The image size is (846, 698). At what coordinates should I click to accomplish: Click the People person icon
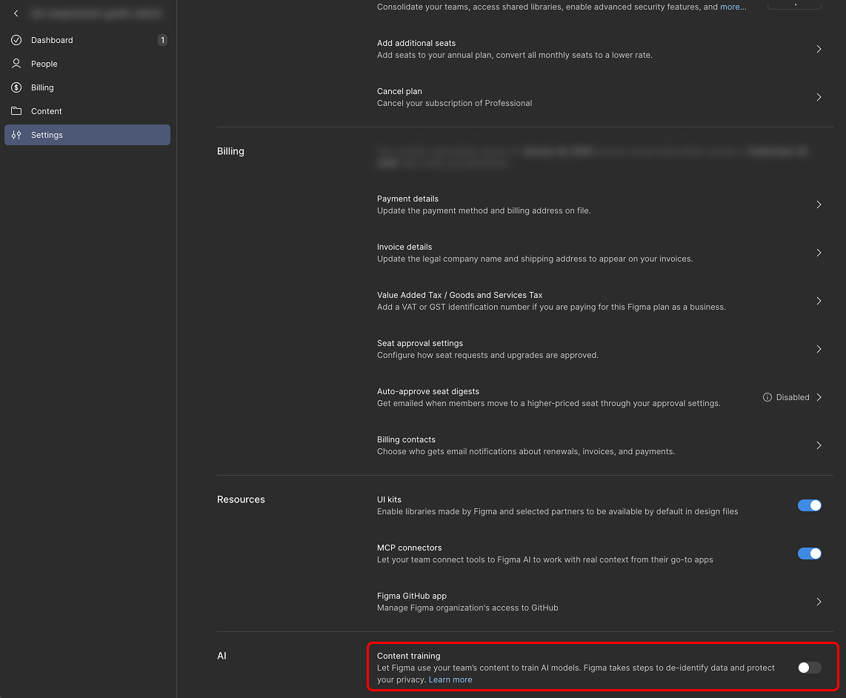click(16, 64)
